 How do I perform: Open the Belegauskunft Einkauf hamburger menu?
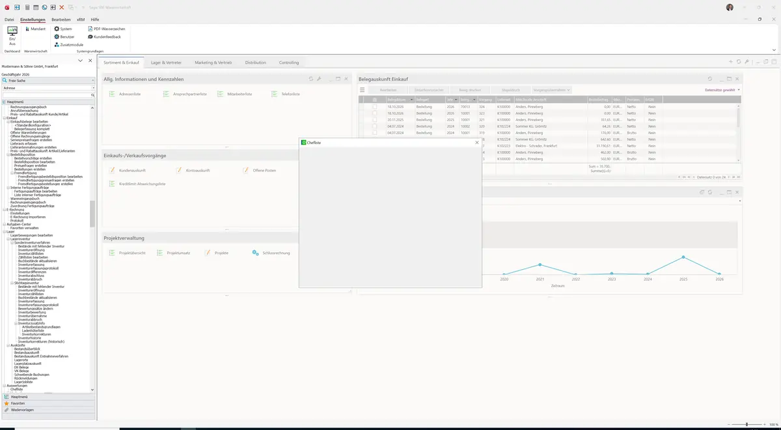click(362, 90)
